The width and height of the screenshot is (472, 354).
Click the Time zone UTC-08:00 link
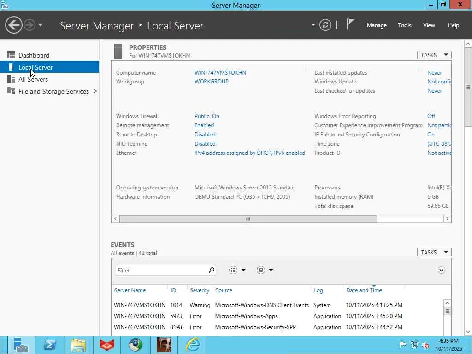[x=439, y=144]
